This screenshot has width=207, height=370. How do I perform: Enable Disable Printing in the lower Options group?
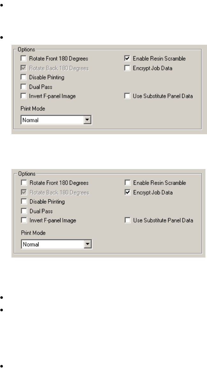24,202
